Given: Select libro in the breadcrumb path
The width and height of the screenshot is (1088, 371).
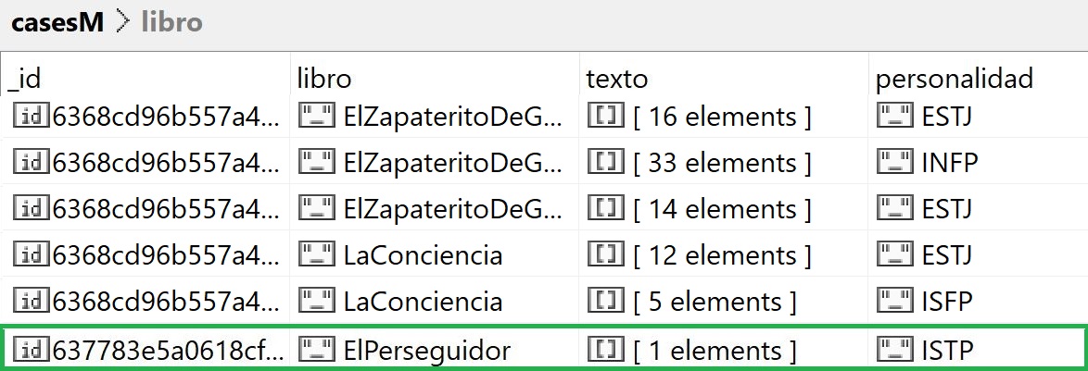Looking at the screenshot, I should click(171, 23).
